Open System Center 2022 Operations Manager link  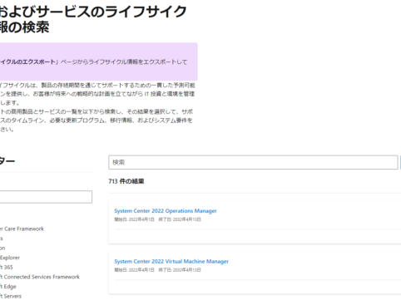pos(166,211)
